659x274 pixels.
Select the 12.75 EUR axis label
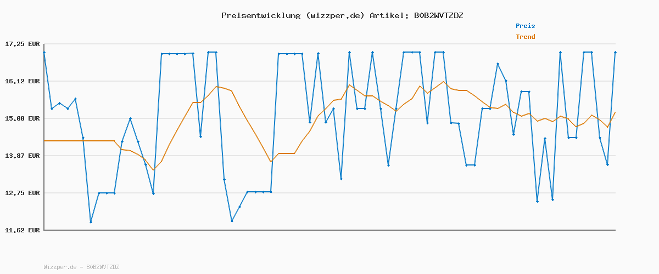click(x=23, y=193)
